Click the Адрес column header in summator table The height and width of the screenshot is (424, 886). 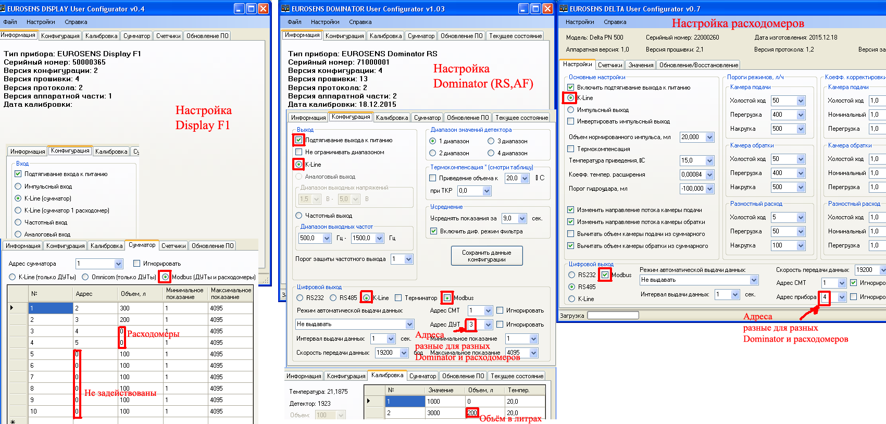[95, 294]
